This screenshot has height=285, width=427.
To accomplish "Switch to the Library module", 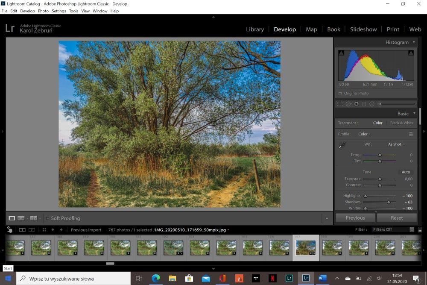I will (x=255, y=29).
